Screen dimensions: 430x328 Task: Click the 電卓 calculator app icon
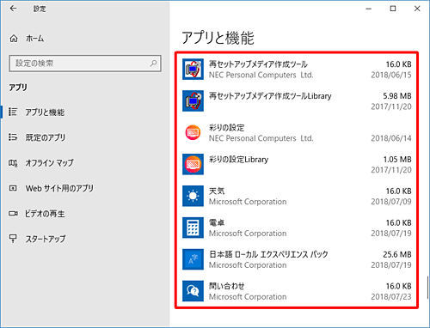tap(193, 228)
